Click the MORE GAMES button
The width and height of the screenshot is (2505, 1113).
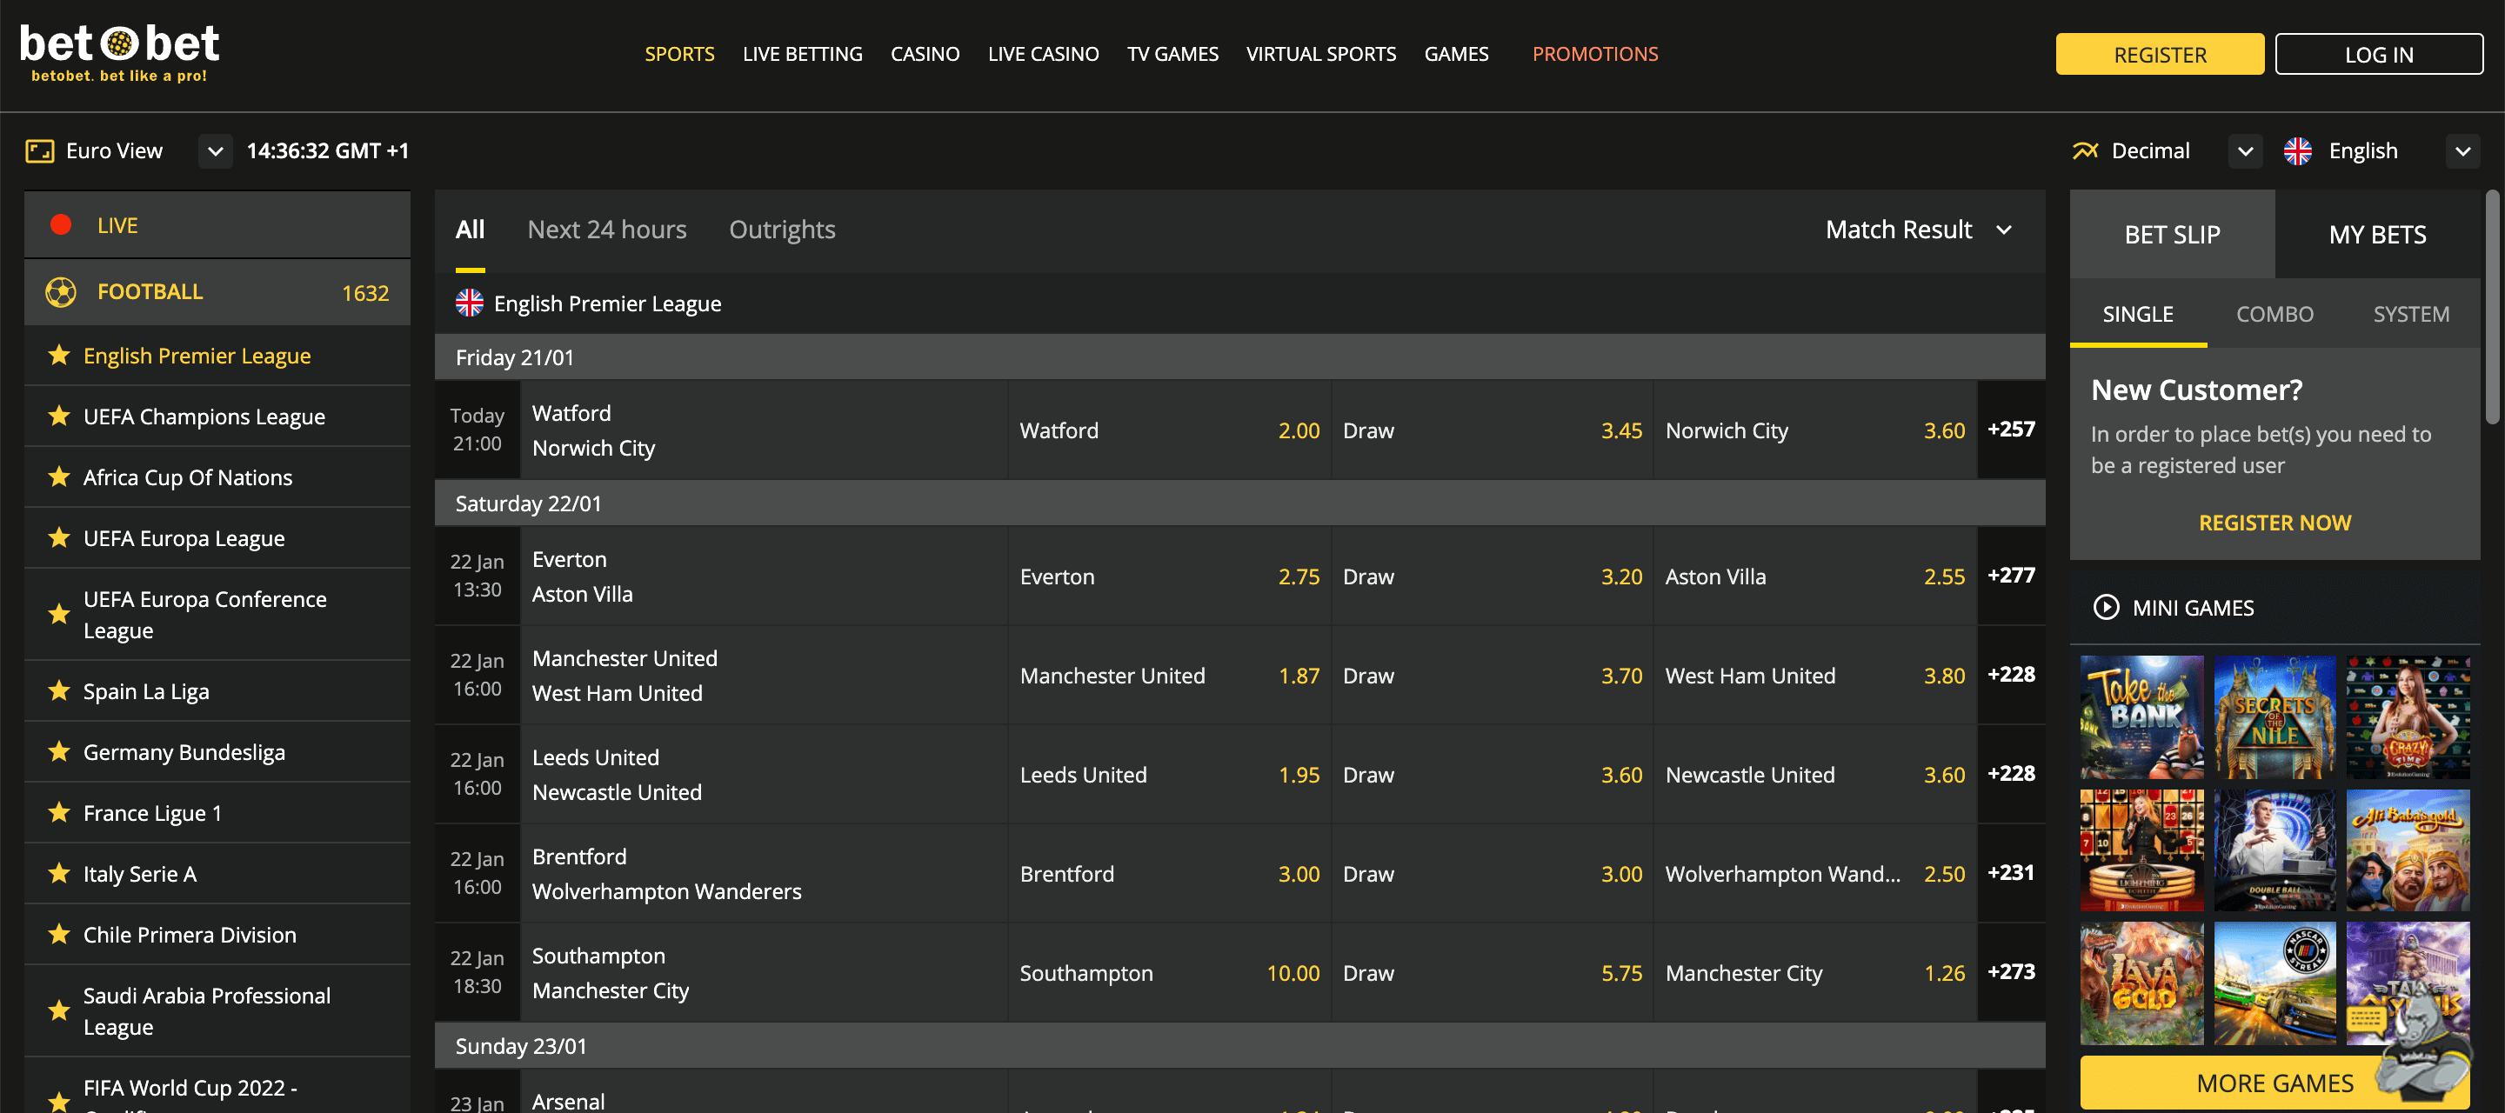click(x=2275, y=1082)
